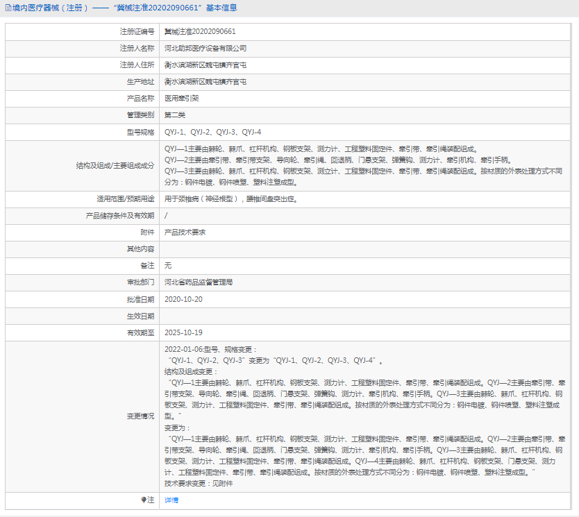579x517 pixels.
Task: Click the 附件 label
Action: (147, 232)
